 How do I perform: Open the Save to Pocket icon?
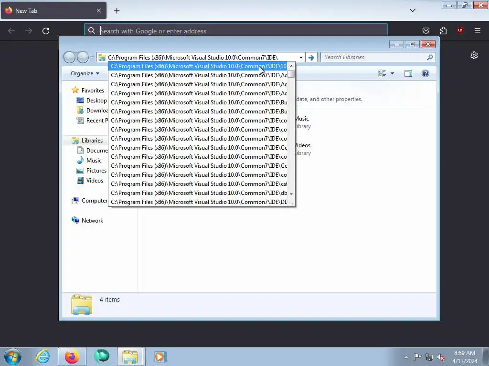[425, 30]
